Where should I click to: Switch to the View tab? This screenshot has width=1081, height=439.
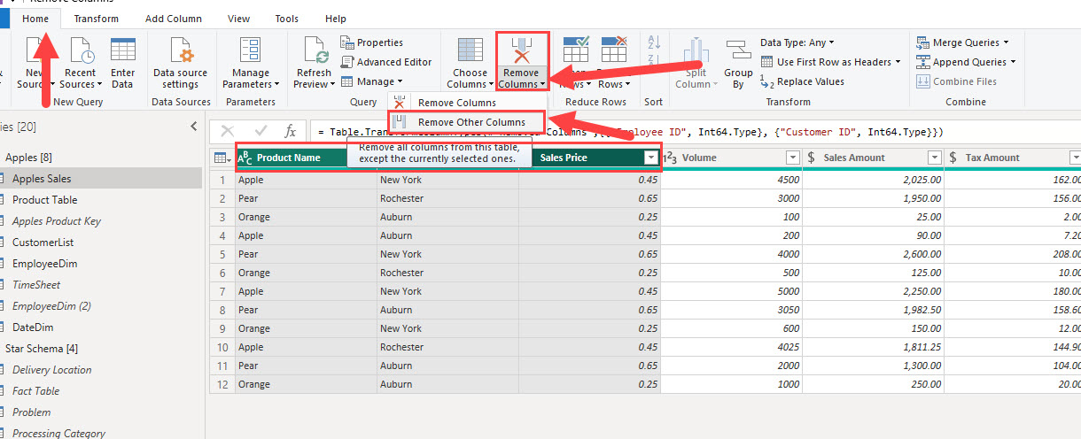238,19
